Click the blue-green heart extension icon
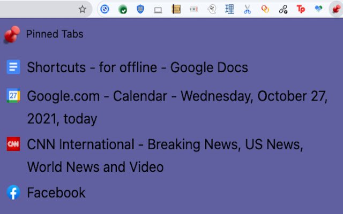 (x=318, y=9)
